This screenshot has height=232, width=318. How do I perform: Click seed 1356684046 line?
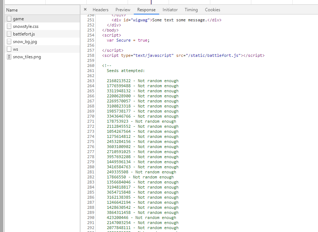point(143,182)
